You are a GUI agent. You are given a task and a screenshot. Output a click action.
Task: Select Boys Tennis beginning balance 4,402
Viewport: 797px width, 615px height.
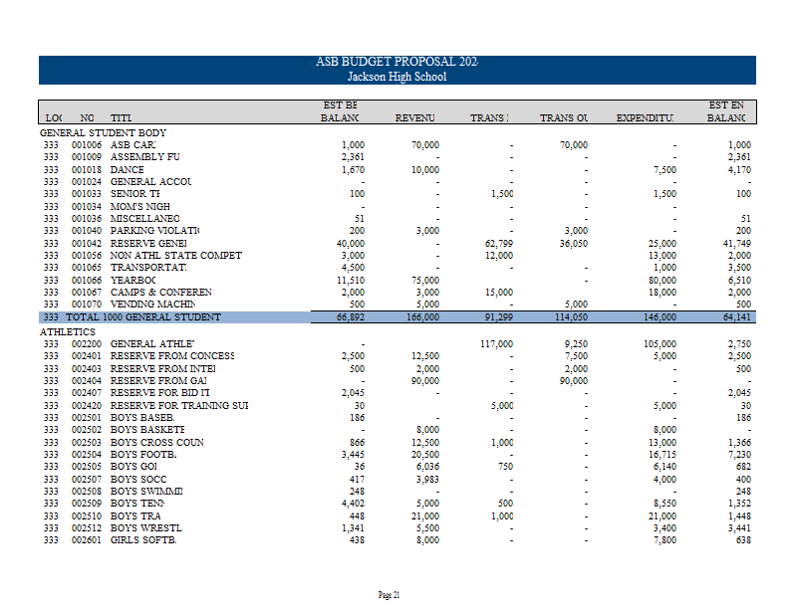coord(353,504)
